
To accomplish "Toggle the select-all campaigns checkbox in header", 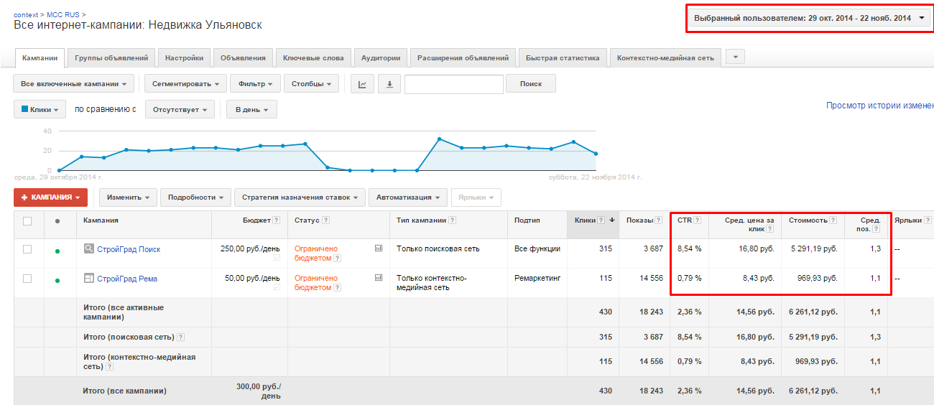I will (x=27, y=221).
